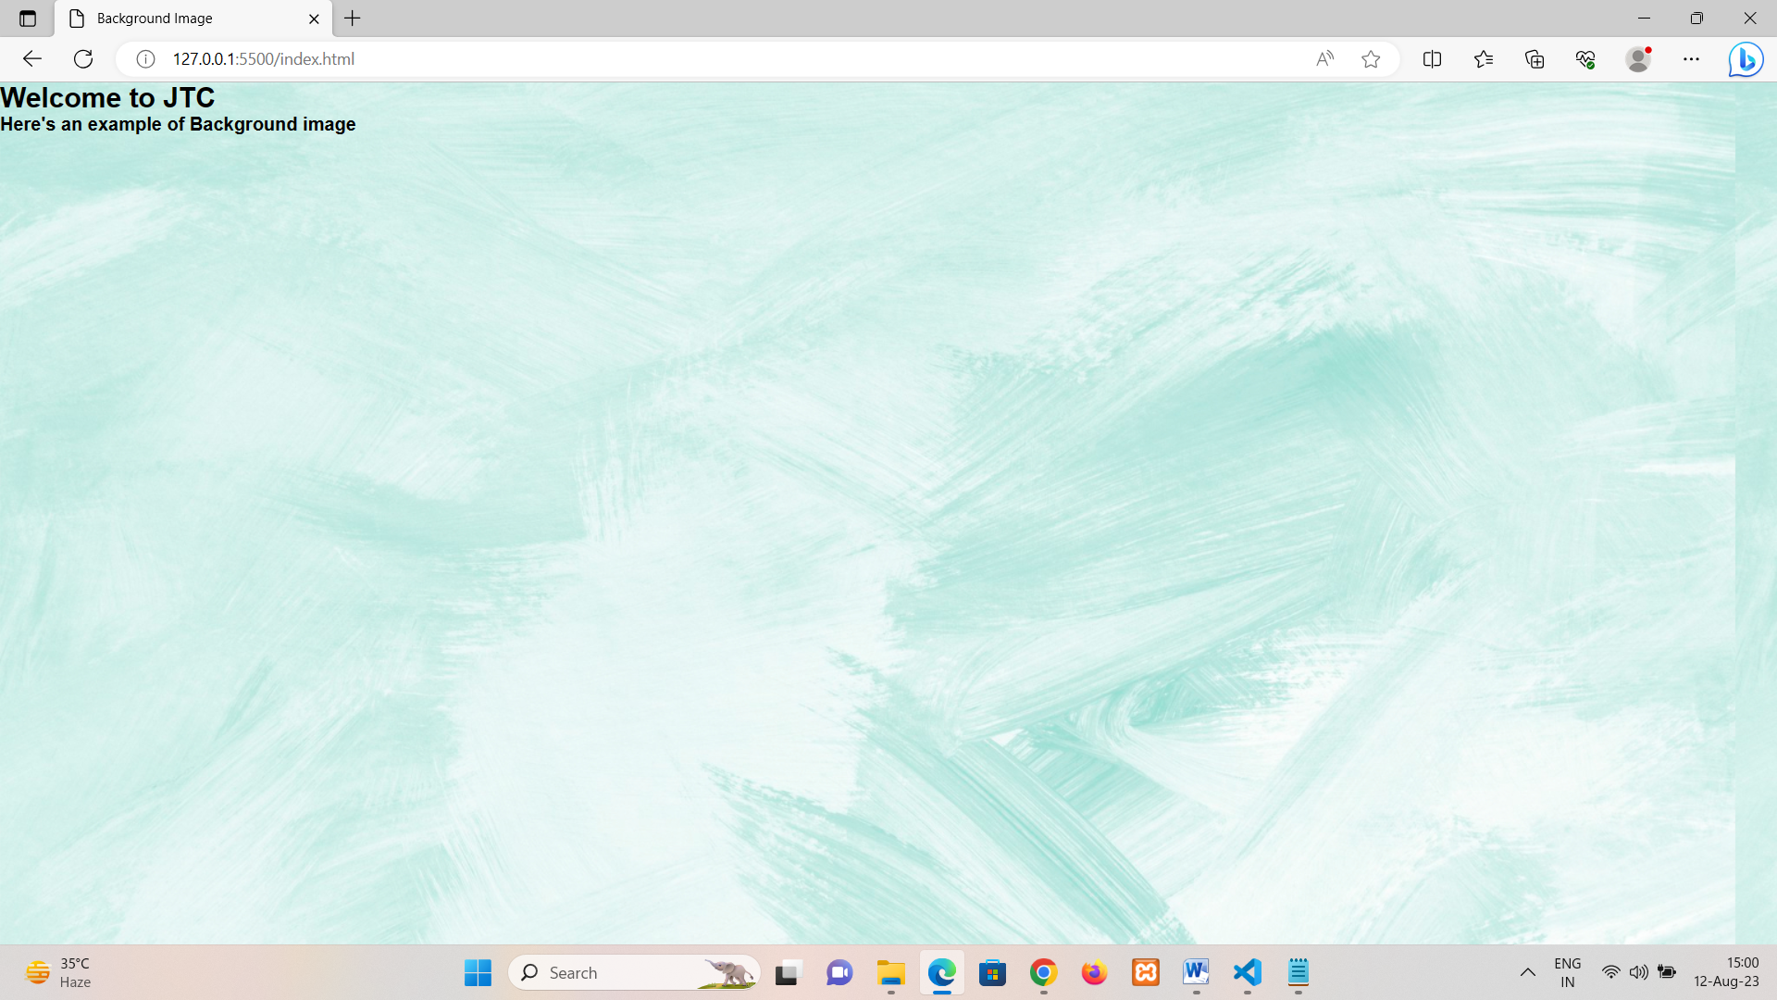This screenshot has height=1000, width=1777.
Task: Open Collections panel
Action: click(x=1535, y=59)
